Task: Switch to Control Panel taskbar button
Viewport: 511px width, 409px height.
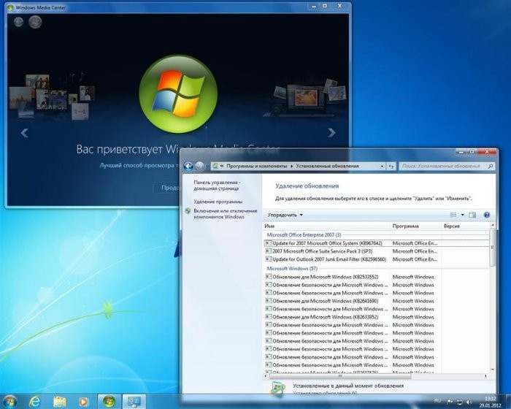Action: [x=134, y=402]
